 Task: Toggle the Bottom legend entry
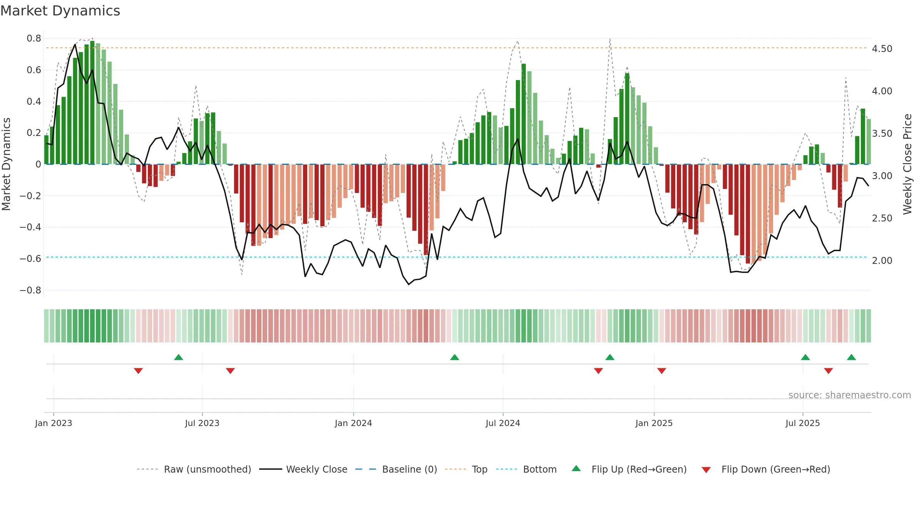[526, 469]
